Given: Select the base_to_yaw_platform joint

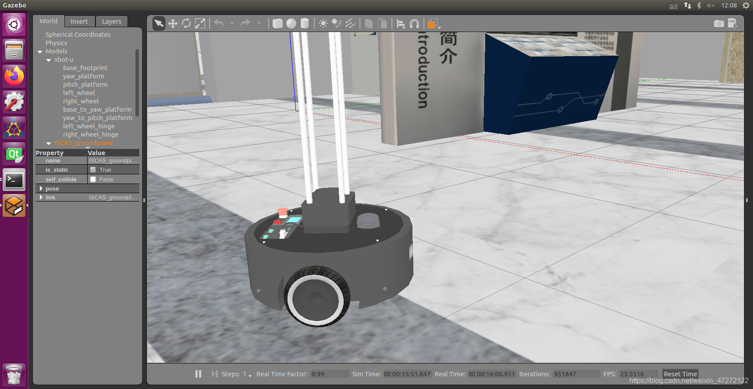Looking at the screenshot, I should click(97, 110).
